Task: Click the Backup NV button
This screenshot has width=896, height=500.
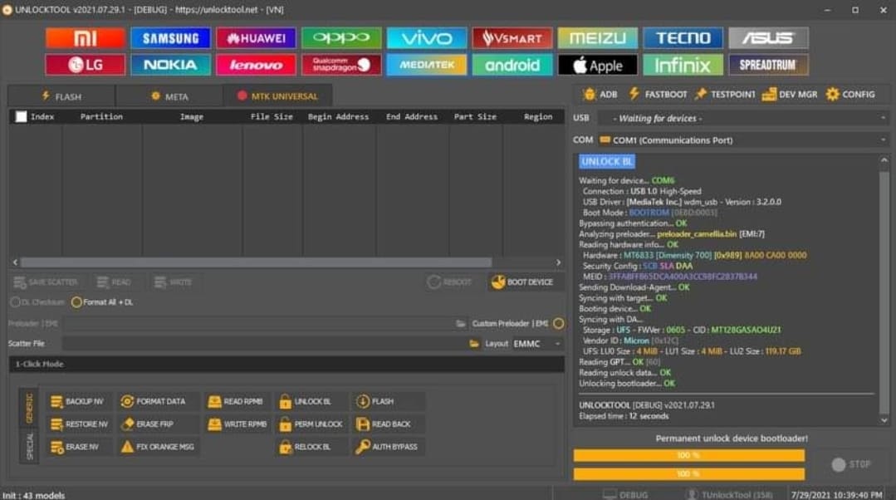Action: pos(78,402)
